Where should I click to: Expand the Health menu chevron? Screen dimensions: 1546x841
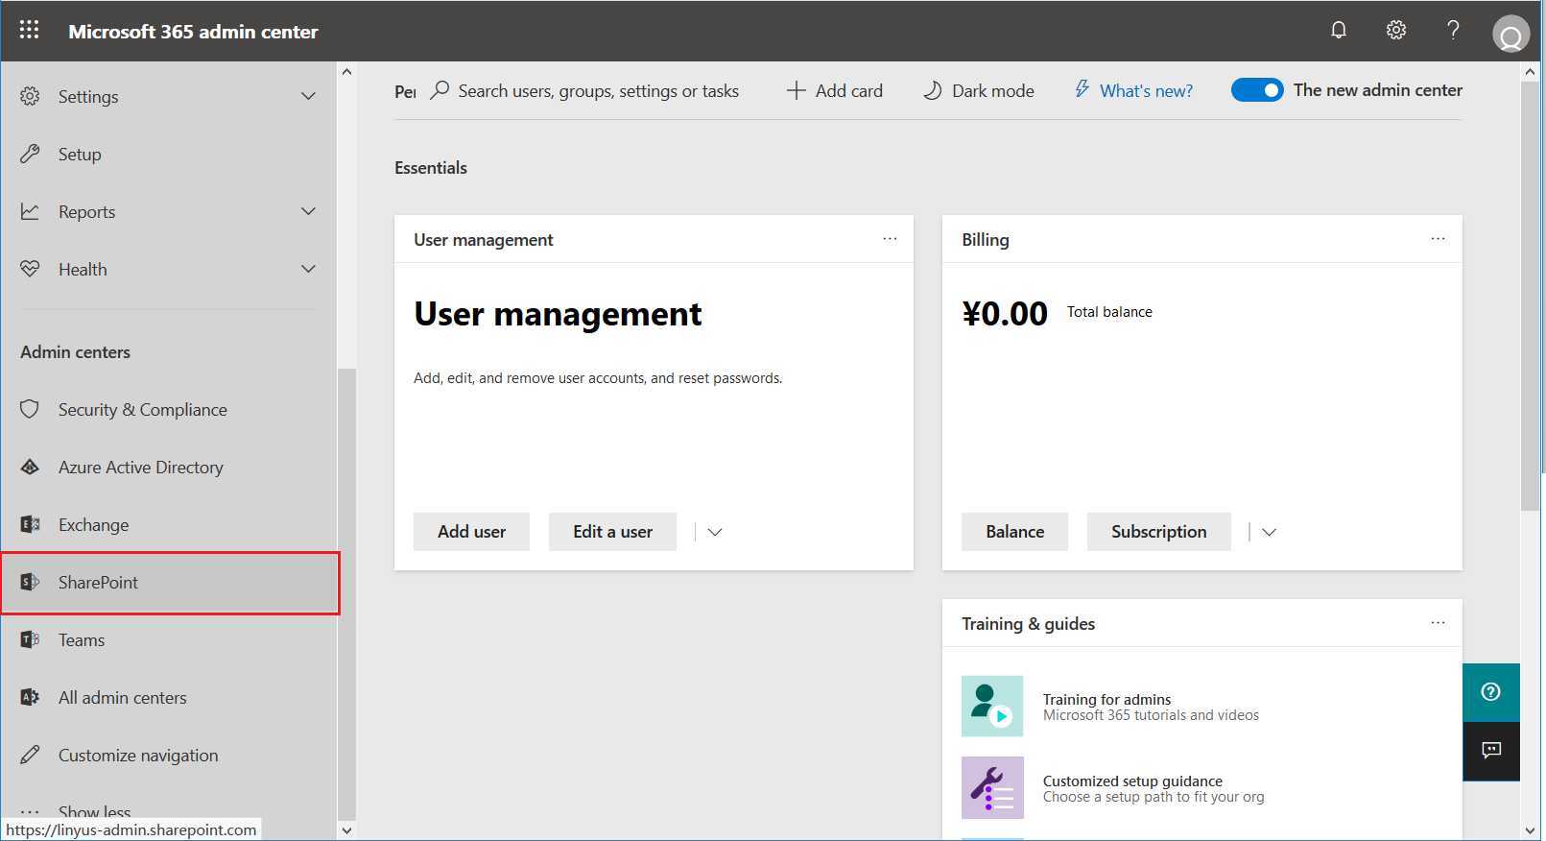[308, 269]
